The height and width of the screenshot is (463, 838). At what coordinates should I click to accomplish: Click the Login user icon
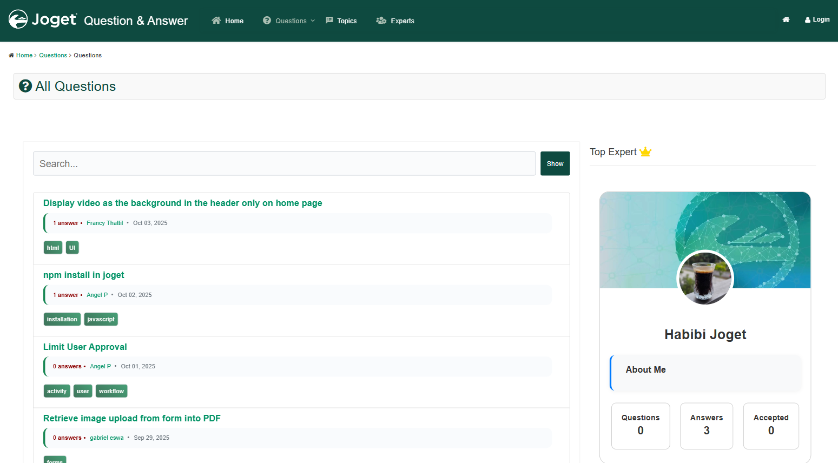(807, 20)
